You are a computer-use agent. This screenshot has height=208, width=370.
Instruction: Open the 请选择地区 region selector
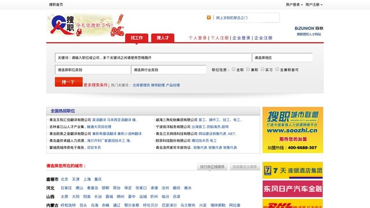click(282, 58)
